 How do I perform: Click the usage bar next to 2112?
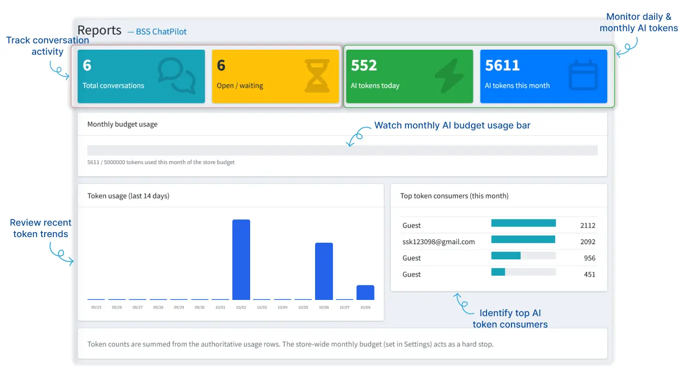click(524, 223)
